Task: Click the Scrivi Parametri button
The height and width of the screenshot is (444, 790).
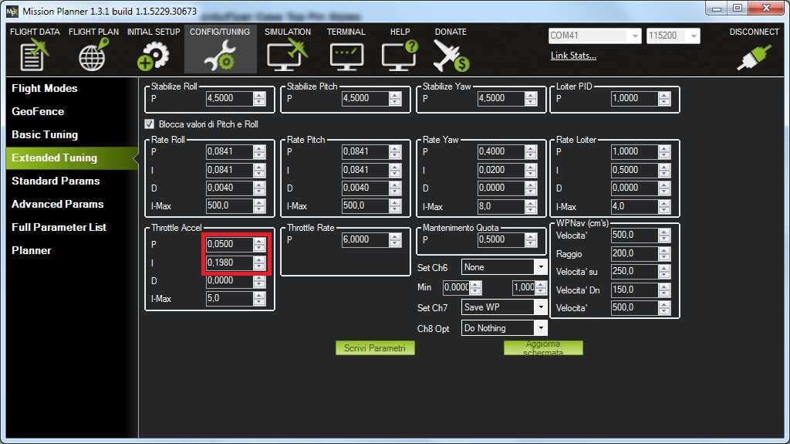Action: tap(375, 348)
